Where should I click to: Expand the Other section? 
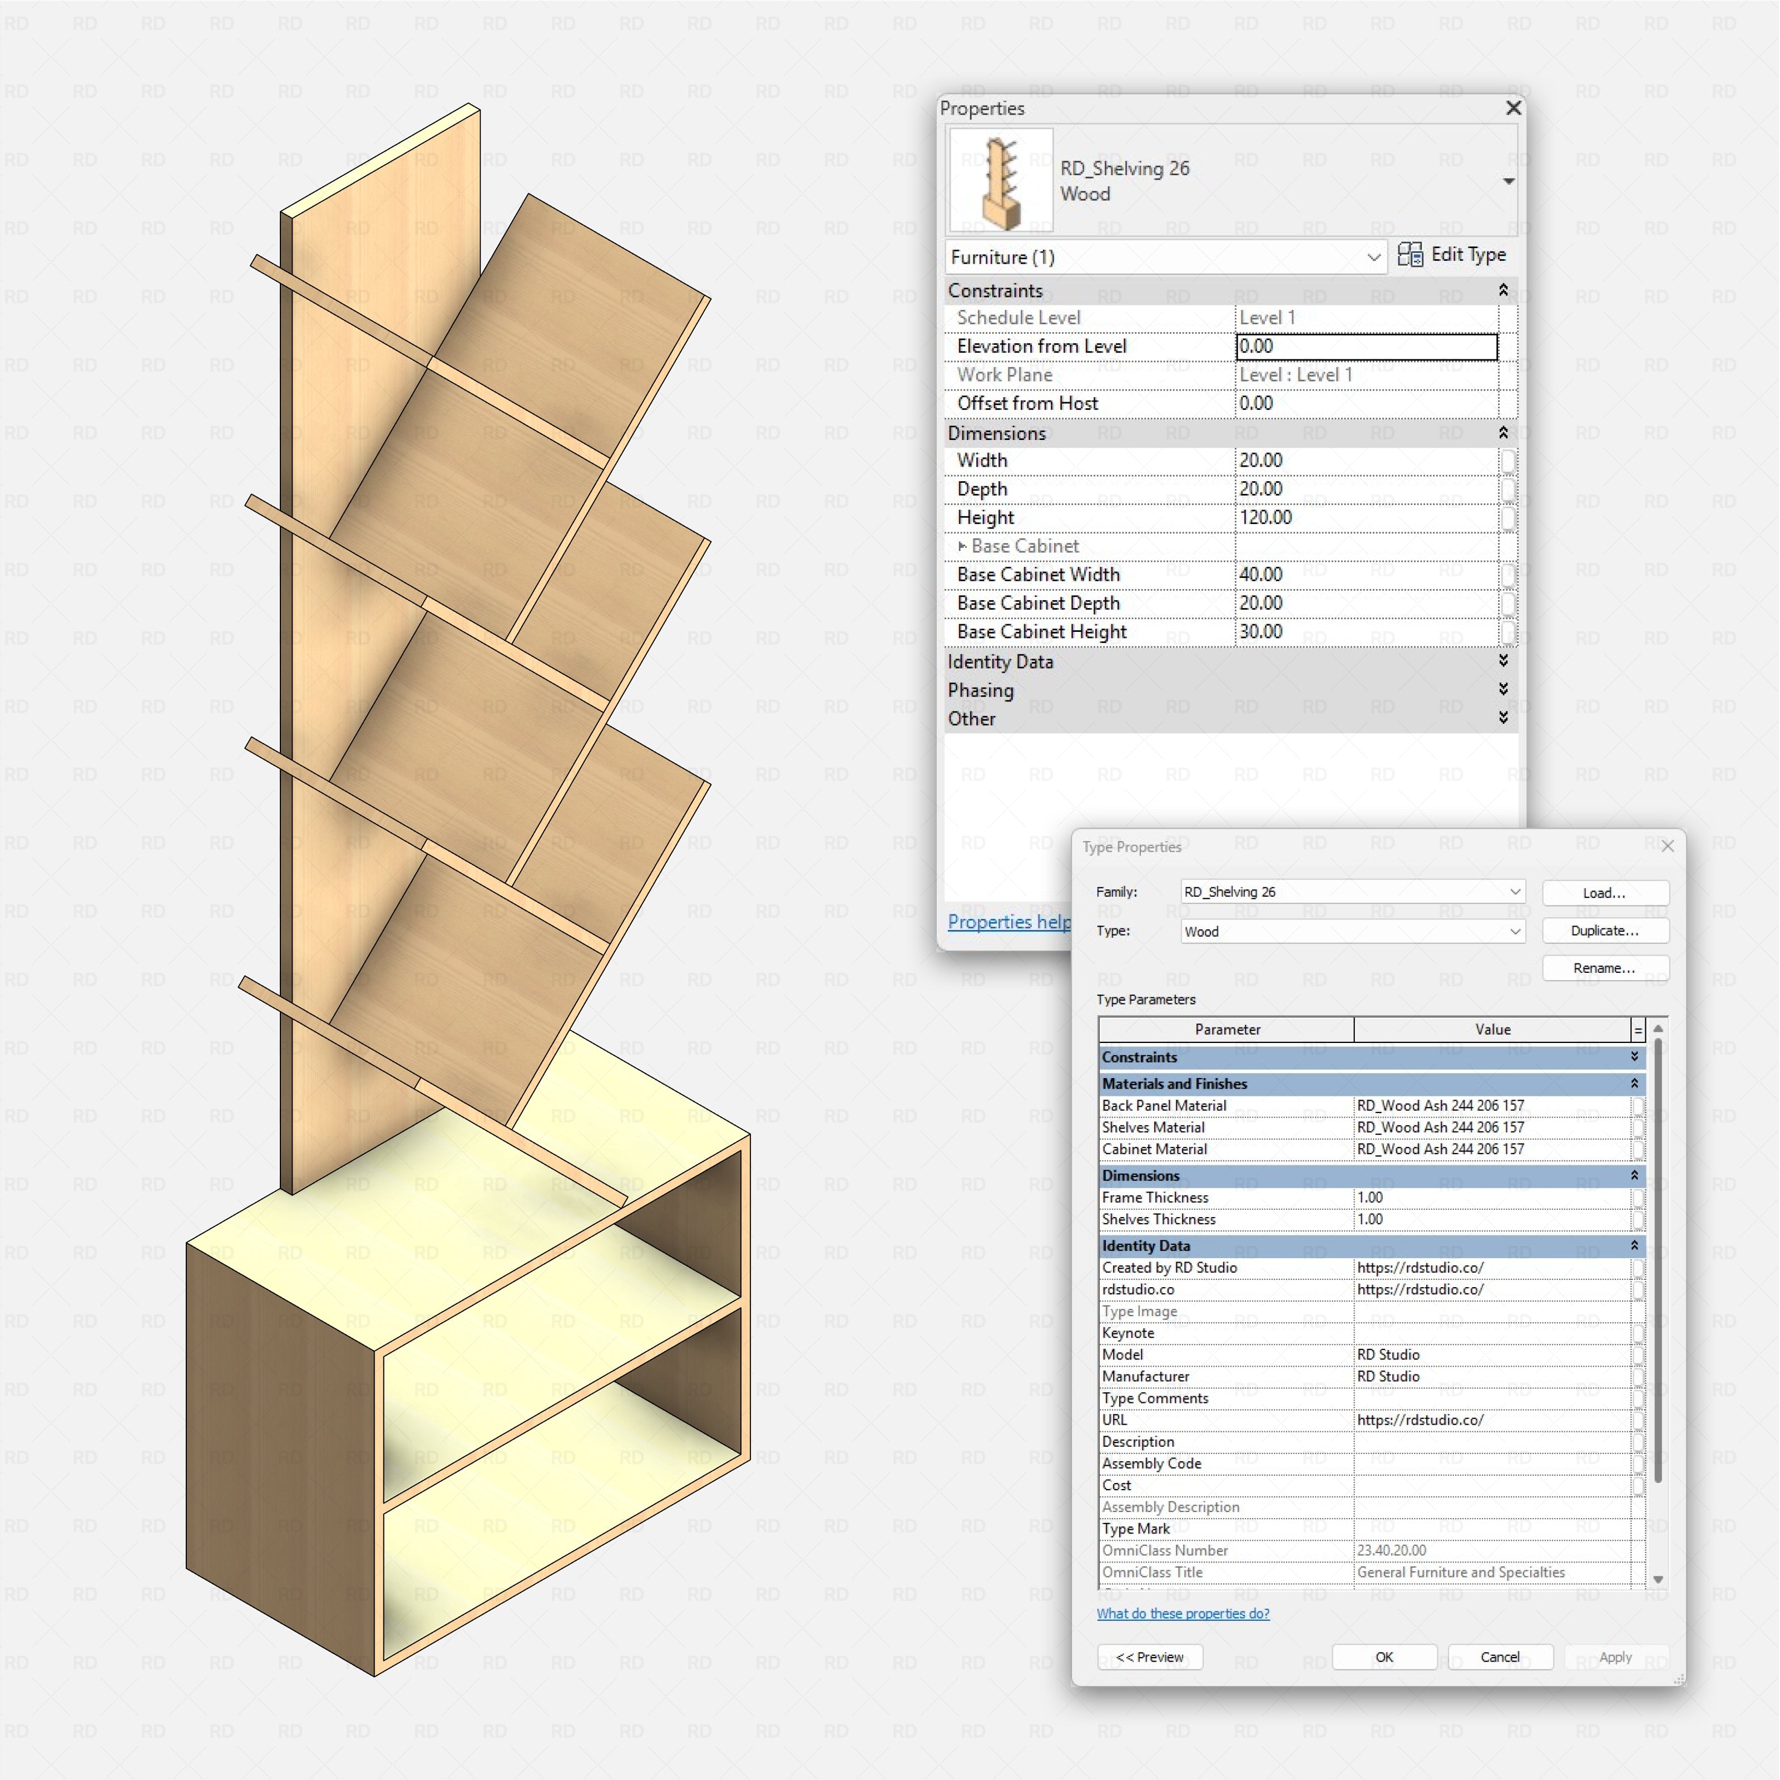coord(1502,718)
